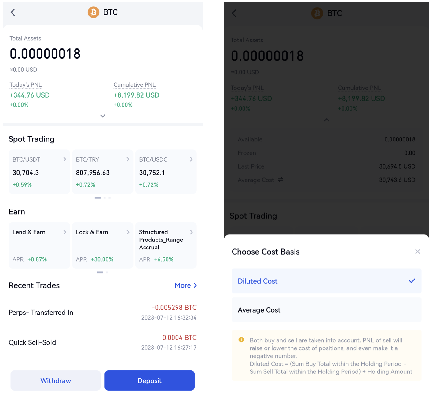The width and height of the screenshot is (429, 400).
Task: Tap the Average Cost swap arrows icon
Action: click(280, 180)
